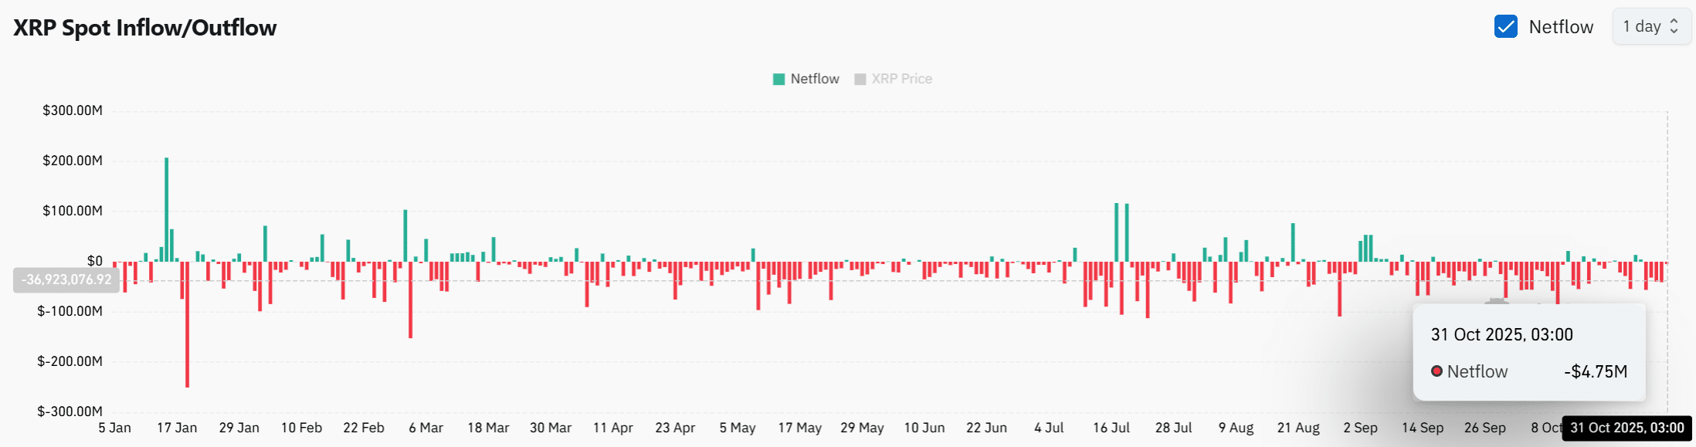Image resolution: width=1696 pixels, height=447 pixels.
Task: Click the red Netflow dot in the tooltip
Action: point(1438,371)
